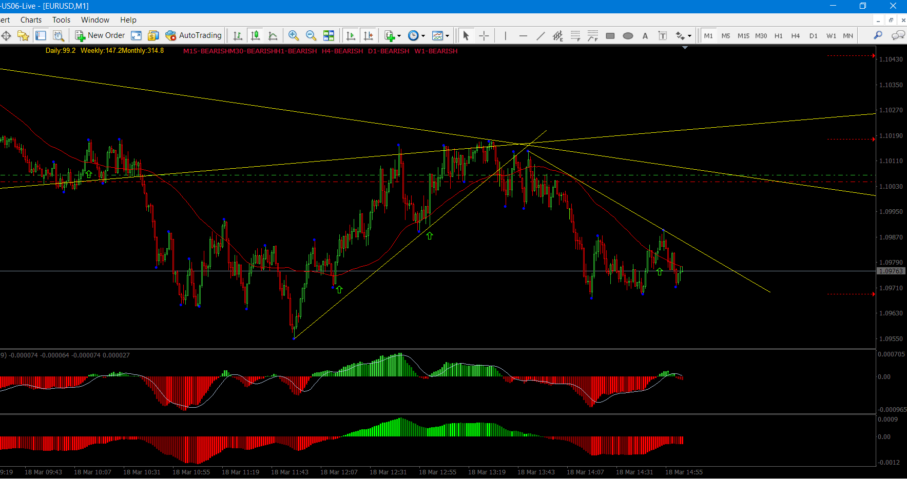
Task: Open the Charts menu
Action: tap(31, 20)
